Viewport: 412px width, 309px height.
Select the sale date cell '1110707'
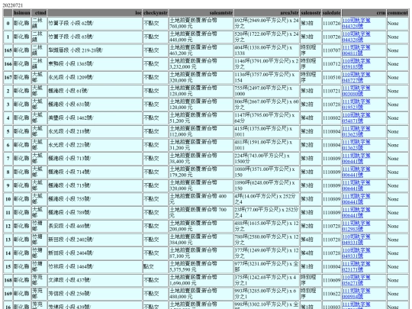331,50
